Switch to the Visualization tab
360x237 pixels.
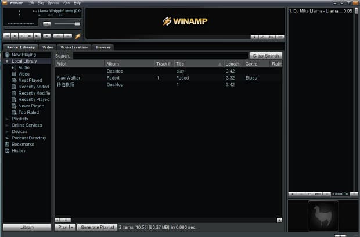tap(74, 47)
